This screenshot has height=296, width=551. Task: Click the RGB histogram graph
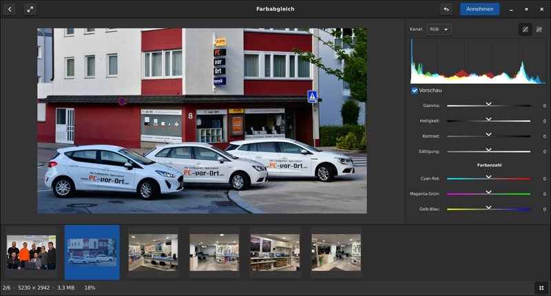(478, 61)
